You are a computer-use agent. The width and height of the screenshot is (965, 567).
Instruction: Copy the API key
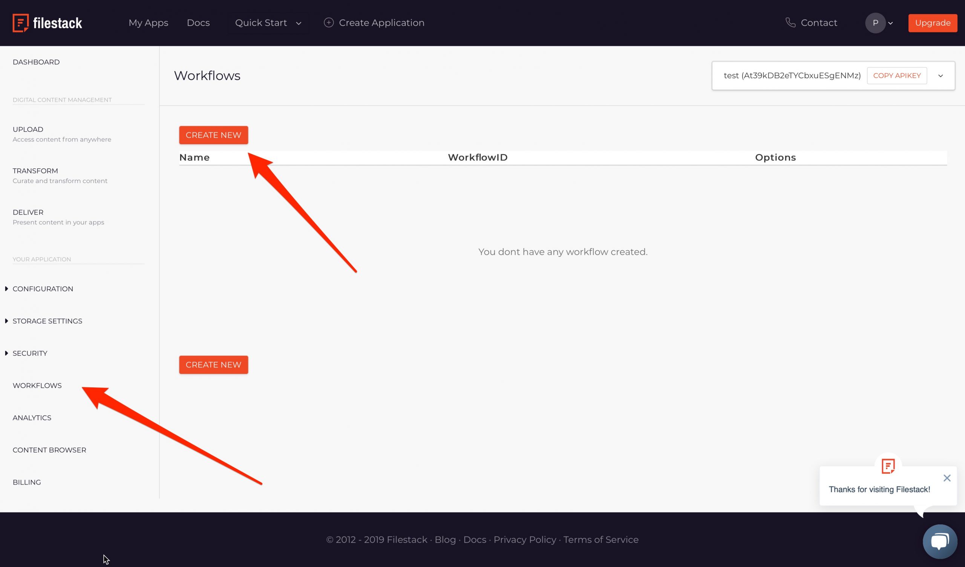coord(897,76)
